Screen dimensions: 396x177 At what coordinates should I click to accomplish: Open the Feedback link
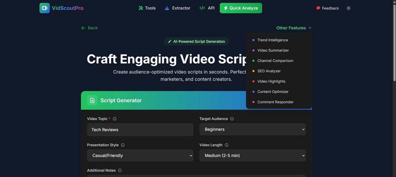(327, 8)
